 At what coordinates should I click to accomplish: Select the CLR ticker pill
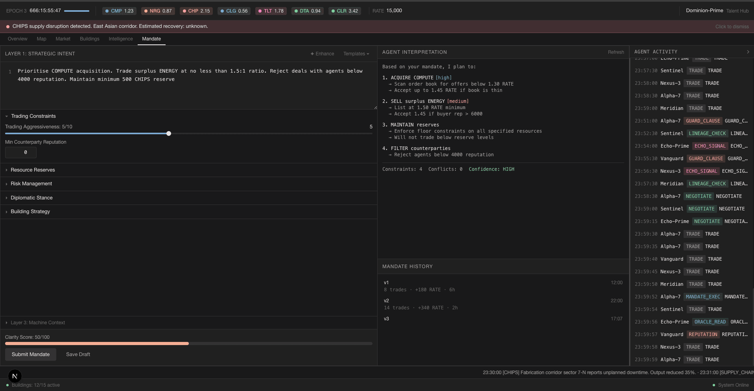point(345,11)
